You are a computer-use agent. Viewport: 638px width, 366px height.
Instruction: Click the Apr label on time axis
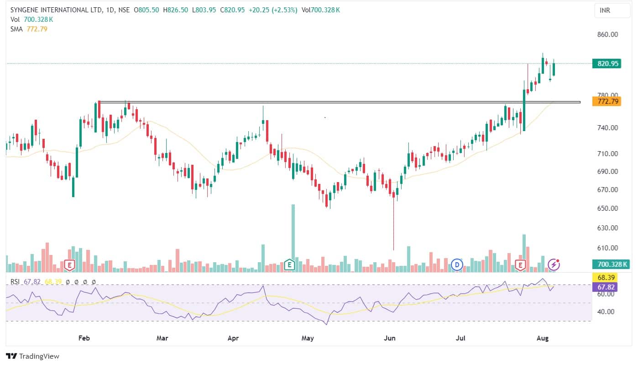coord(233,338)
